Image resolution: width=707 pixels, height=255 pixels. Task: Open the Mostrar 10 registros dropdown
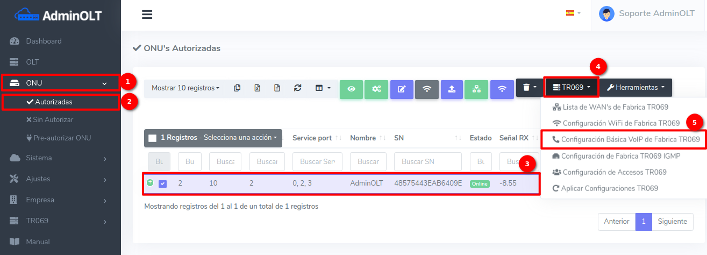click(x=185, y=88)
